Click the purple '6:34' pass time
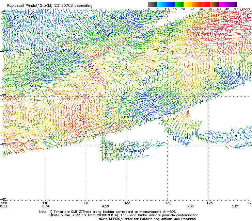Viewport: 252px width, 221px height. 46,206
